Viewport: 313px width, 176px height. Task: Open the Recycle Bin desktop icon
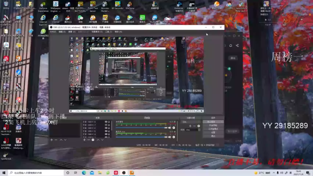pos(6,5)
